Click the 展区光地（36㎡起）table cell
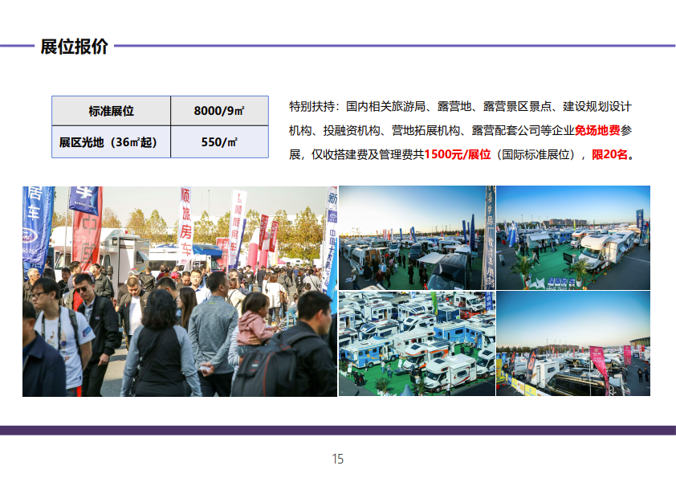Image resolution: width=676 pixels, height=478 pixels. [111, 142]
